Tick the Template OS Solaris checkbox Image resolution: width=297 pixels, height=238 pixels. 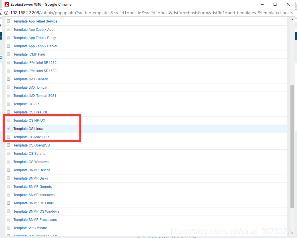[x=9, y=154]
